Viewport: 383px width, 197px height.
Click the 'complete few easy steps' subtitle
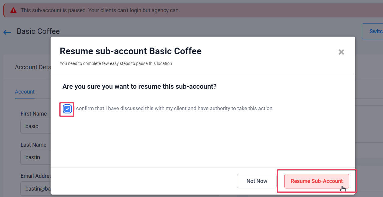click(116, 63)
